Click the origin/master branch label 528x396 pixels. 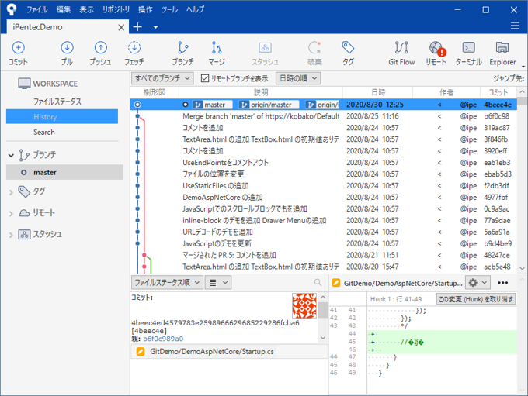tap(269, 105)
